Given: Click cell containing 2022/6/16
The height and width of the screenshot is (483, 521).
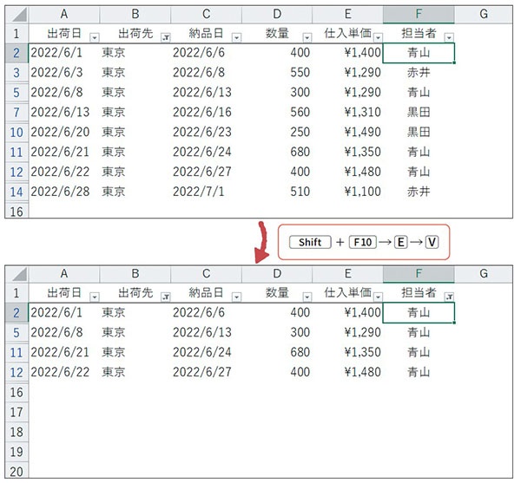Looking at the screenshot, I should point(206,113).
